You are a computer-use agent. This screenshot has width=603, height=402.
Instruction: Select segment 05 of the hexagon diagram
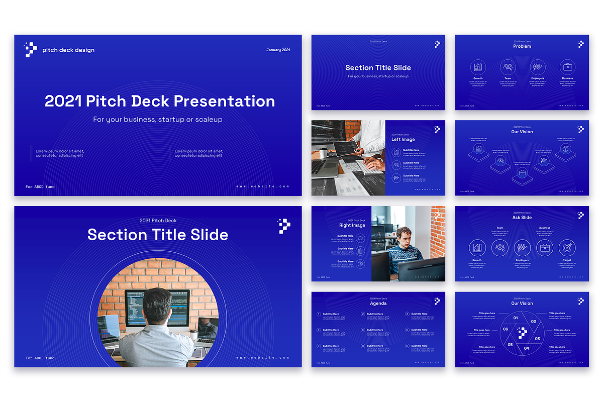click(510, 345)
